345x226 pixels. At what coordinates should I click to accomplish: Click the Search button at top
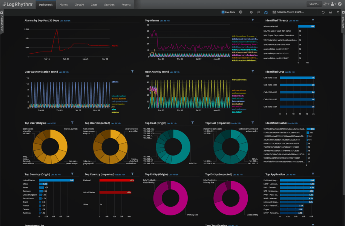314,4
